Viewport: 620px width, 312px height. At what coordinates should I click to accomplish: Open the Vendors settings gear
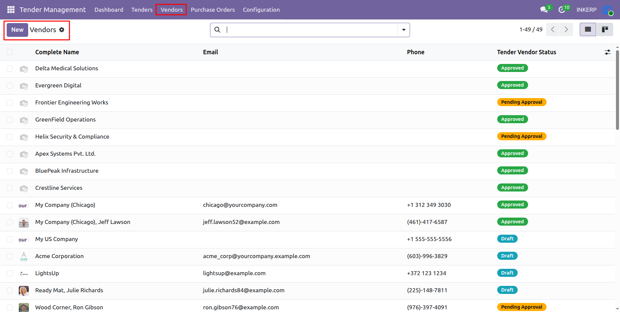(62, 30)
